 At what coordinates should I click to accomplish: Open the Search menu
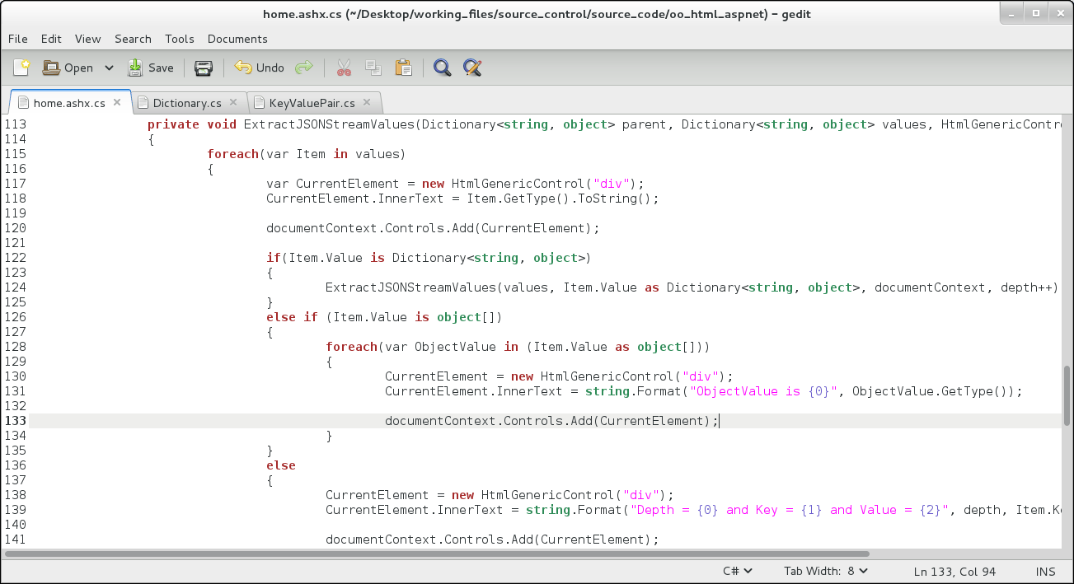(133, 39)
